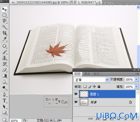This screenshot has height=122, width=140.
Task: Open the Layers panel options menu
Action: [x=137, y=74]
